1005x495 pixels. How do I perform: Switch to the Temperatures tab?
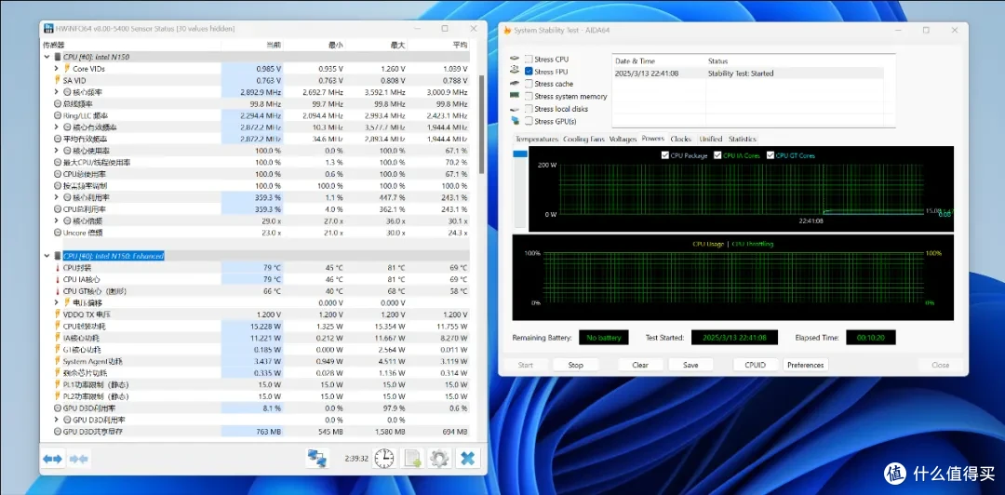(x=537, y=140)
